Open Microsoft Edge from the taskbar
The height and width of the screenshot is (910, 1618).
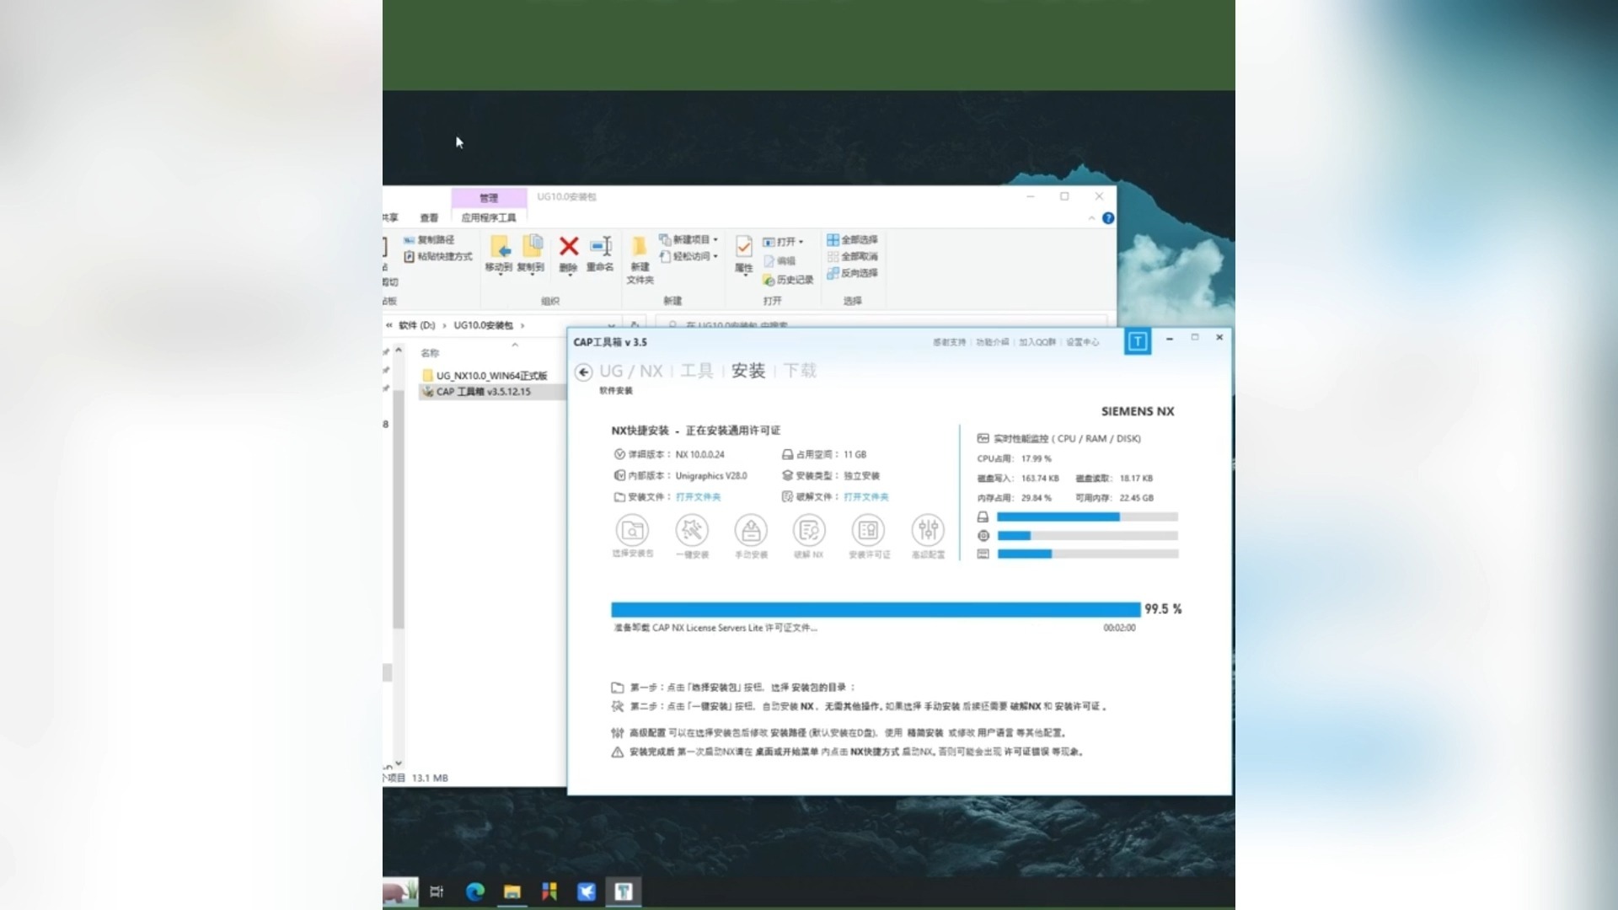(475, 891)
